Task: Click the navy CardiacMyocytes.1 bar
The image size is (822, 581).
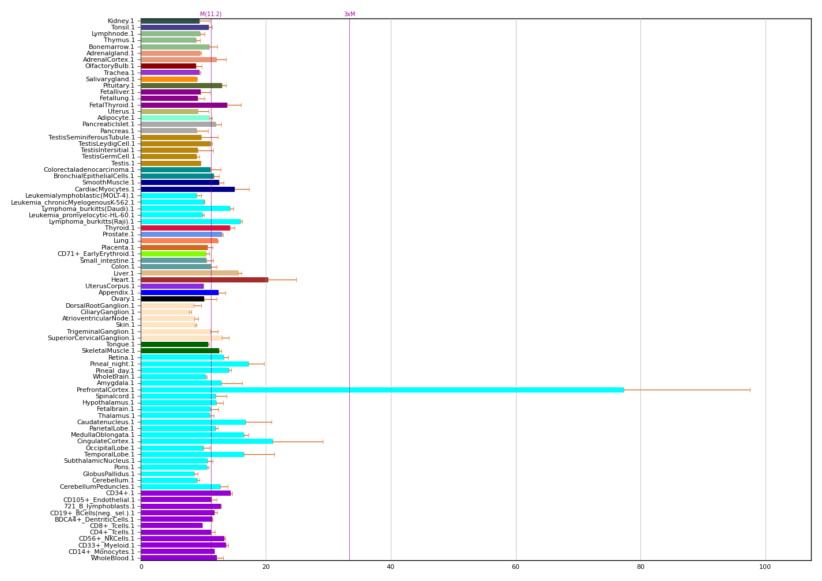Action: pos(187,189)
